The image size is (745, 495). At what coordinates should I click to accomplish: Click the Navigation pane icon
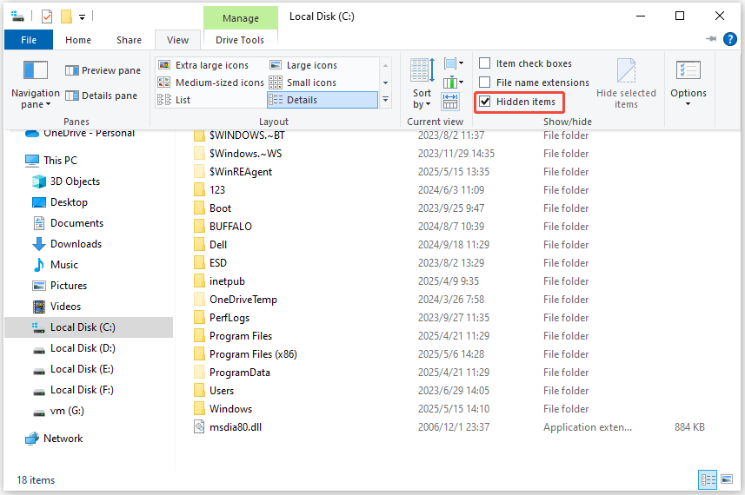point(36,70)
